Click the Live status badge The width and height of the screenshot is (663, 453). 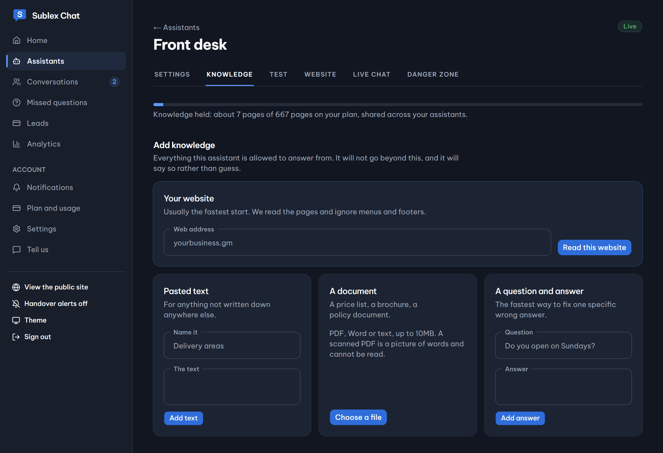click(630, 26)
